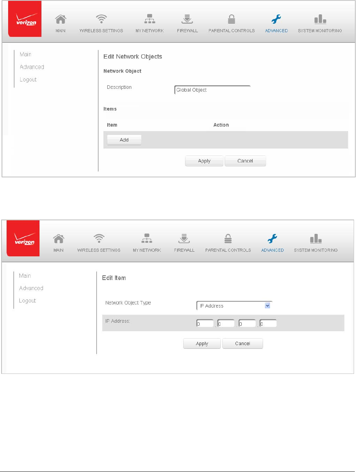Select Advanced wrench icon in Edit Network Objects screen
This screenshot has height=472, width=356.
277,19
